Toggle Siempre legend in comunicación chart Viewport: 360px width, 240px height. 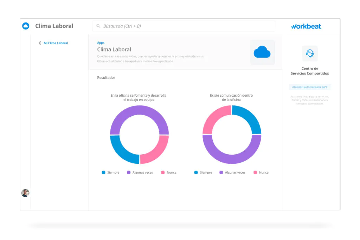click(203, 173)
